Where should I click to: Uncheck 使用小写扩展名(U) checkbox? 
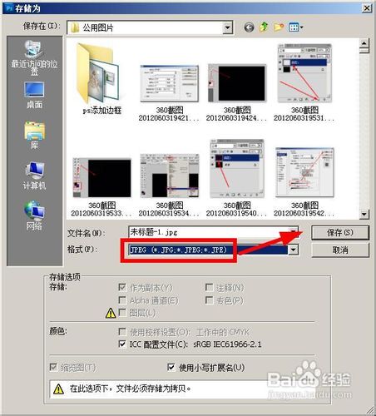point(171,368)
